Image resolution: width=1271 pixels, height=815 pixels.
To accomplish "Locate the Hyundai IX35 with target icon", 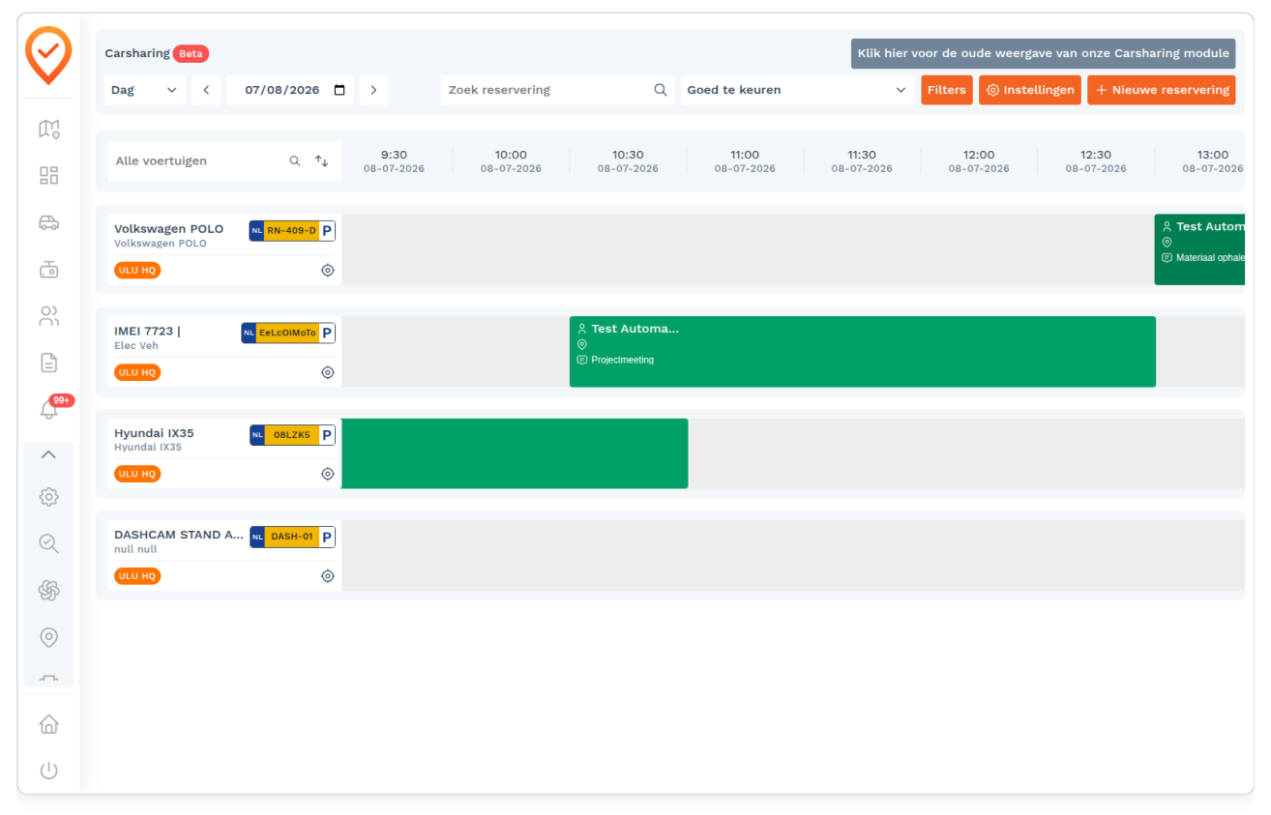I will click(328, 474).
